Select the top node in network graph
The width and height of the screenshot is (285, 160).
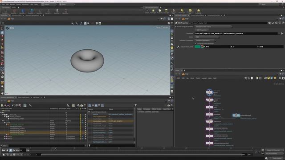(209, 92)
